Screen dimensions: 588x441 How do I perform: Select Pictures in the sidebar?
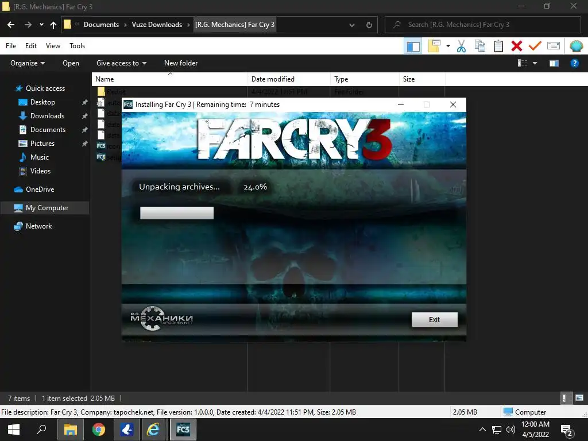coord(42,143)
